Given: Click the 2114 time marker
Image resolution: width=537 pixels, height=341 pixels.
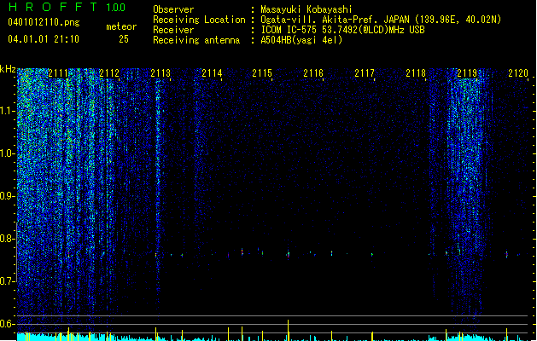Looking at the screenshot, I should 212,73.
